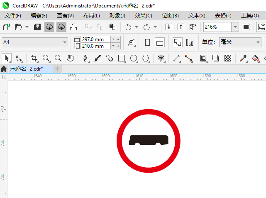Toggle the Current page icon
This screenshot has width=266, height=198.
190,42
